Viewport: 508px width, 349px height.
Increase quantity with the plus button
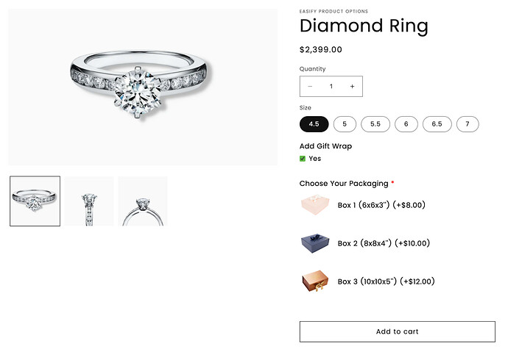(352, 87)
